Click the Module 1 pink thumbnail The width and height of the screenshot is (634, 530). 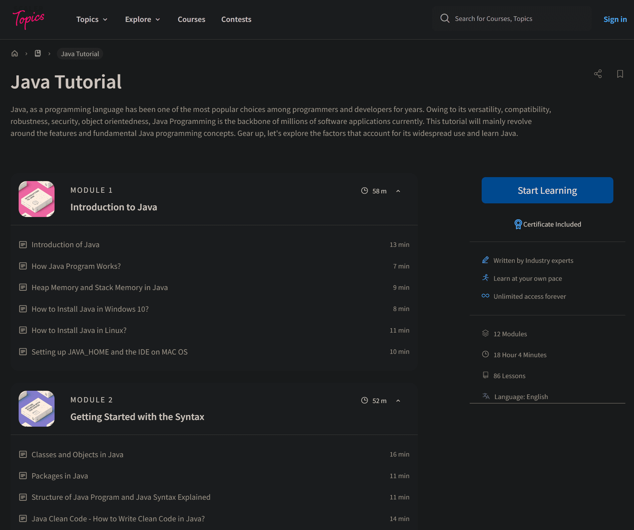click(x=37, y=199)
